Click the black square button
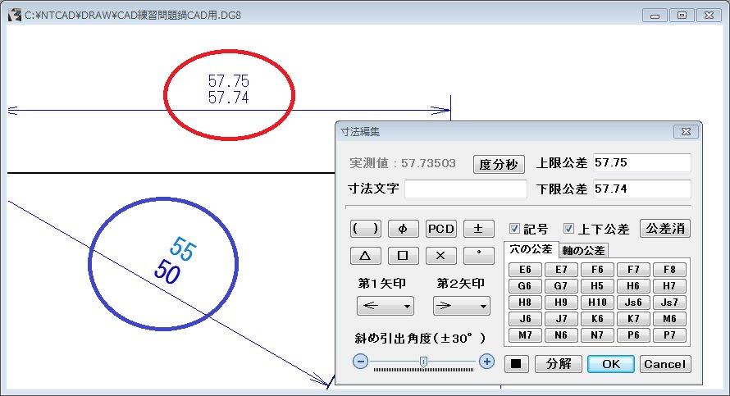 pos(516,364)
